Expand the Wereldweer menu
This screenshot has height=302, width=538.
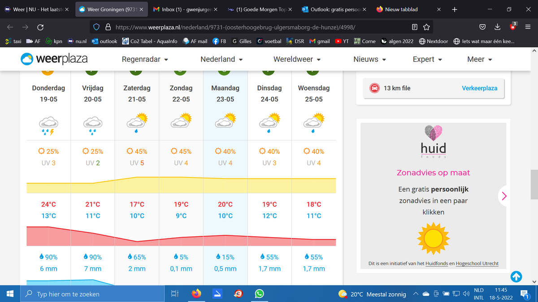point(297,59)
